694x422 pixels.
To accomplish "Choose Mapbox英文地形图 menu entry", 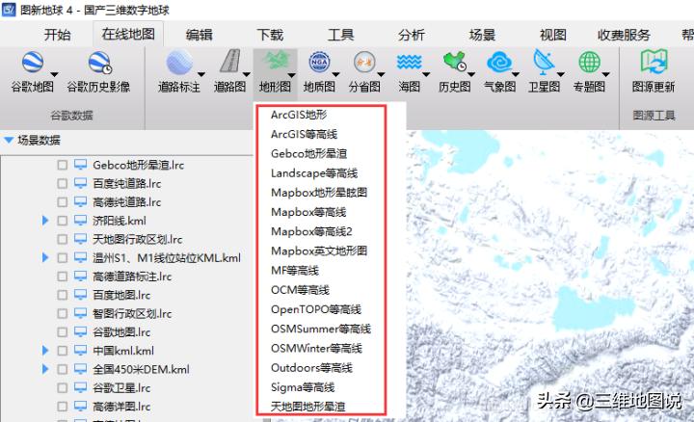I will pos(319,251).
